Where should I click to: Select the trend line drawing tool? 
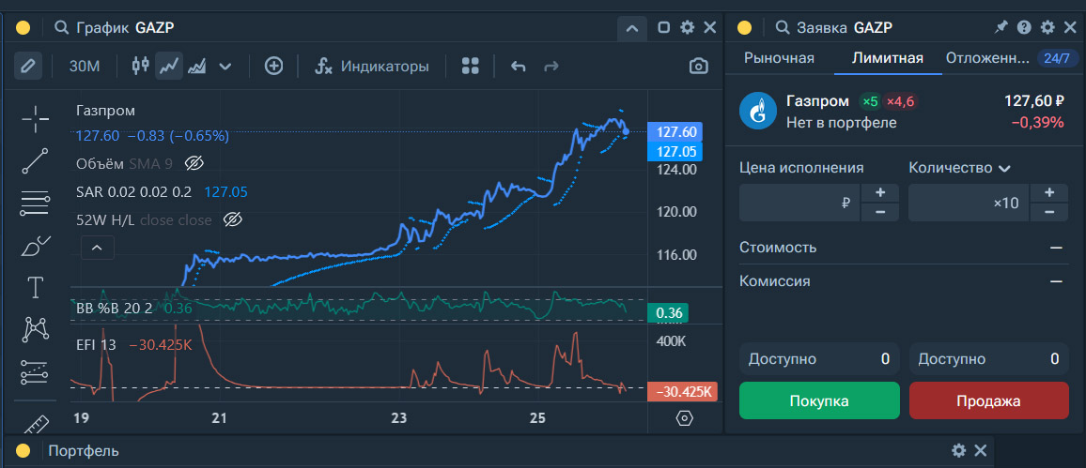[35, 161]
